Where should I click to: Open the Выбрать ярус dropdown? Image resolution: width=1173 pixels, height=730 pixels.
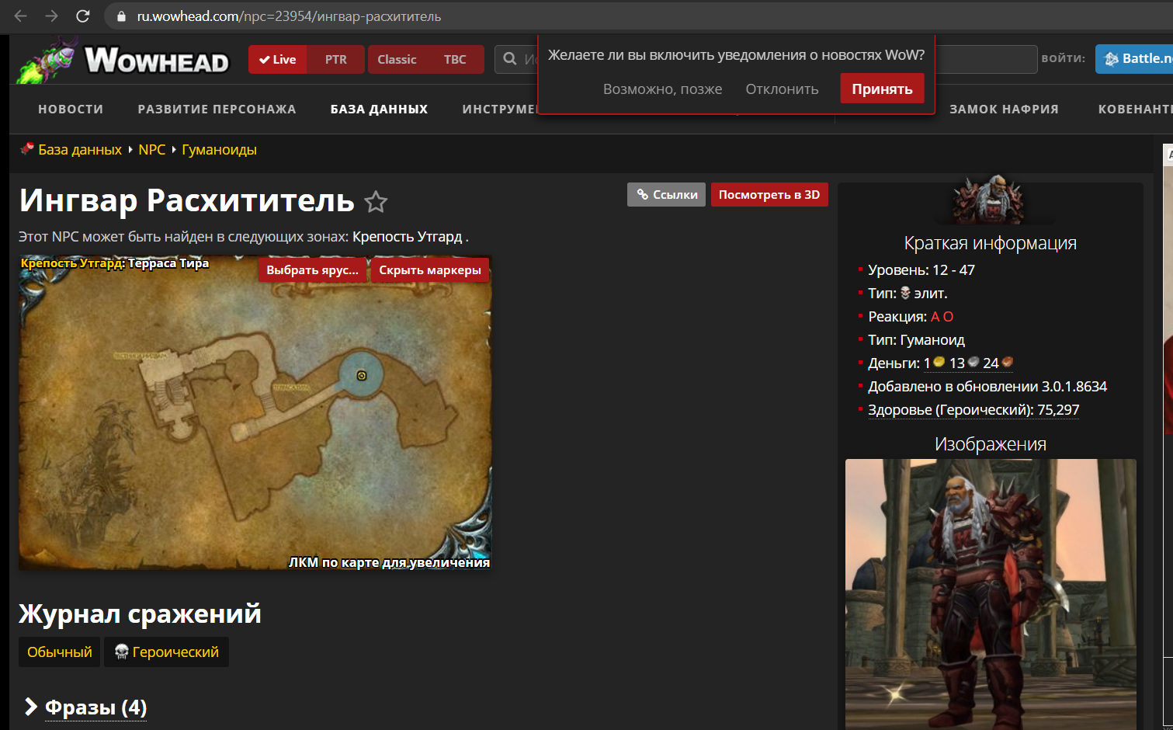313,270
